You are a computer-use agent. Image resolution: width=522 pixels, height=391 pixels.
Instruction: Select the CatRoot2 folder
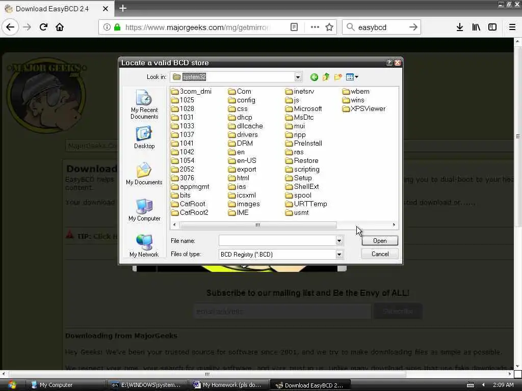pyautogui.click(x=190, y=212)
